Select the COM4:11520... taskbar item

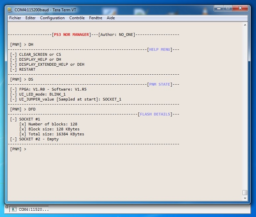(x=29, y=209)
